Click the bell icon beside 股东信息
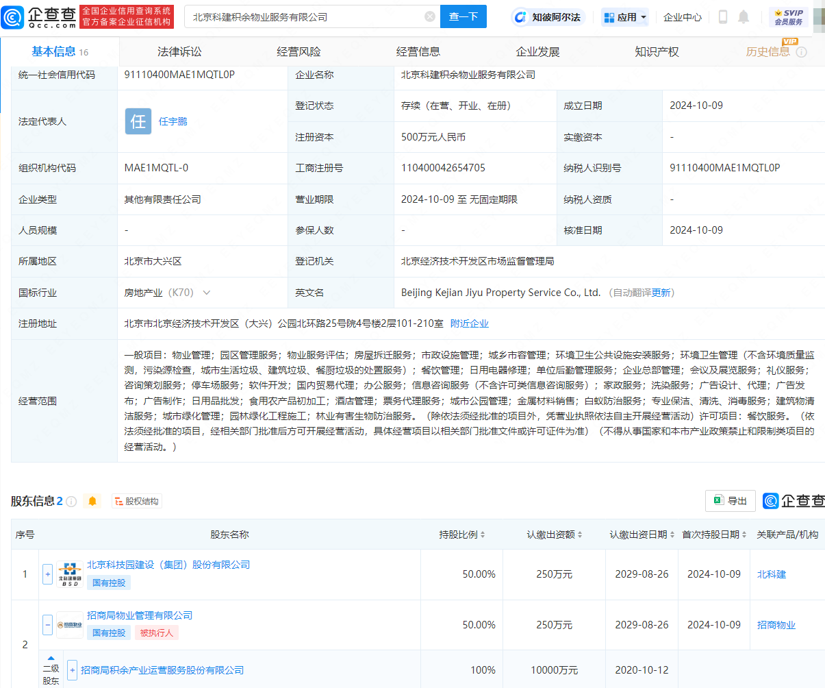The height and width of the screenshot is (688, 825). coord(93,502)
